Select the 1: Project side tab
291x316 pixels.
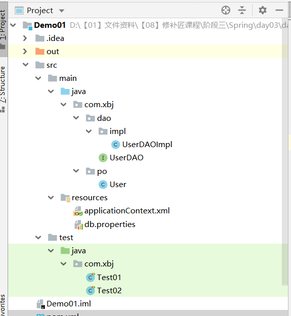click(3, 28)
